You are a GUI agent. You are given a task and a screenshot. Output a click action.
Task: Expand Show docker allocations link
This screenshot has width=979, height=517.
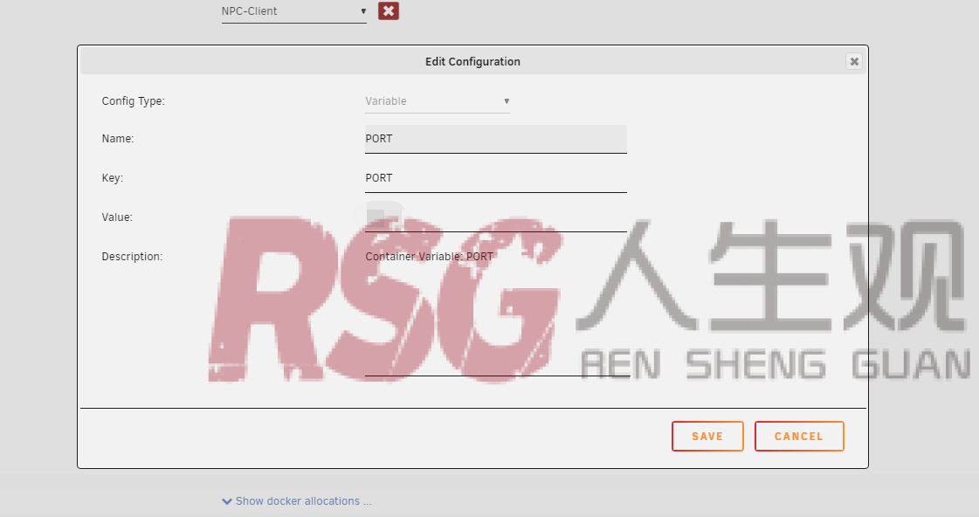[297, 500]
